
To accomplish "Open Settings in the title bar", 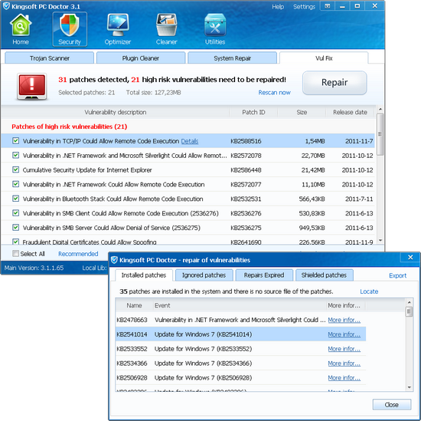I will pos(304,7).
